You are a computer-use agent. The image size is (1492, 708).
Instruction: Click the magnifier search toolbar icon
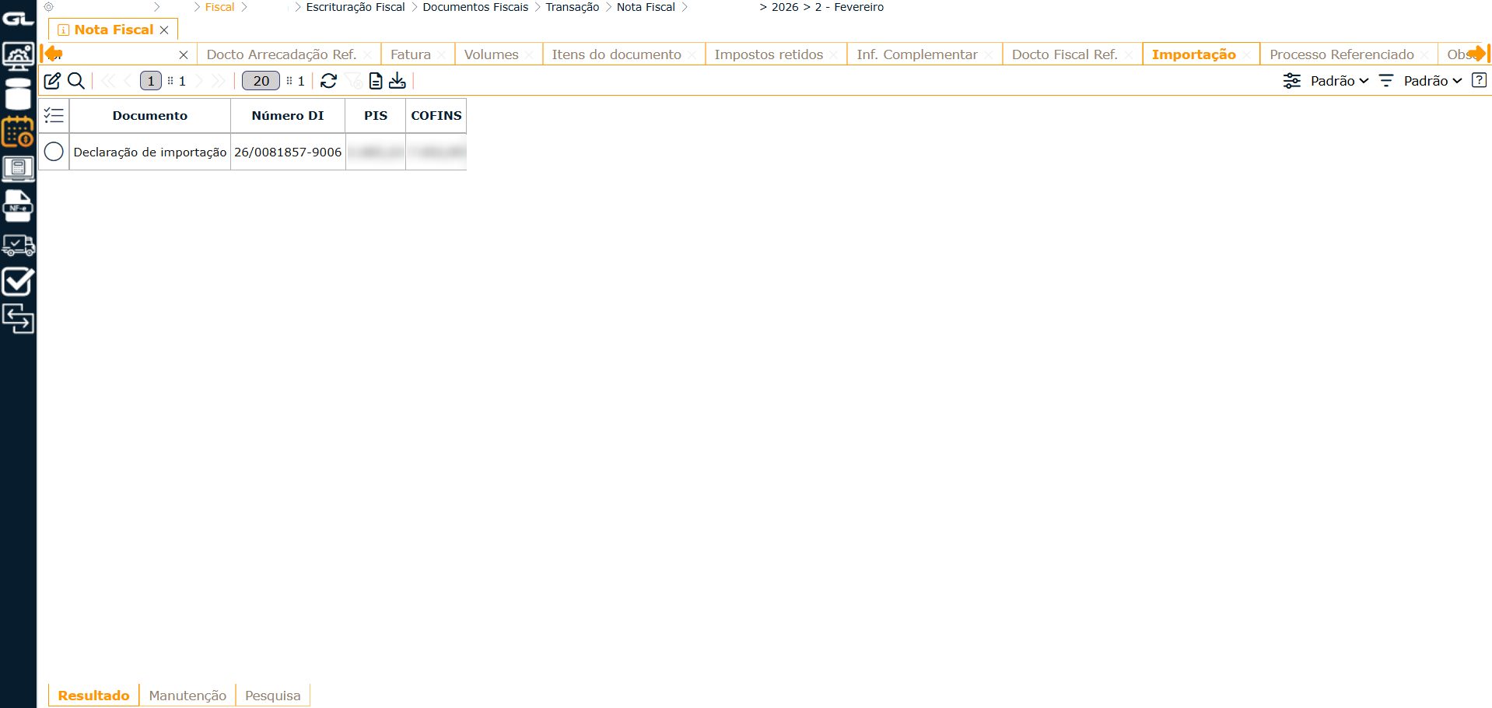[76, 81]
